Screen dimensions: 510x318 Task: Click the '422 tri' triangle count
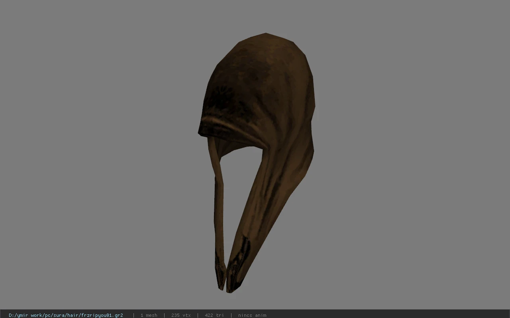tap(214, 315)
